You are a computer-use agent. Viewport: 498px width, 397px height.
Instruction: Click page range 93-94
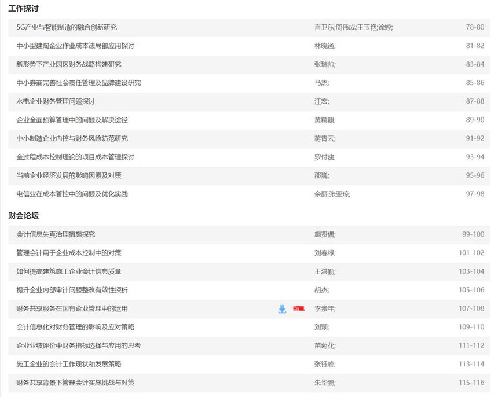tap(475, 157)
